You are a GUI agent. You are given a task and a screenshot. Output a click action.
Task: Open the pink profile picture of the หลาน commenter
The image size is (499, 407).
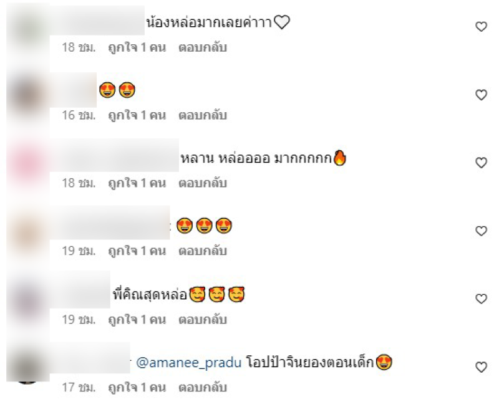[28, 163]
